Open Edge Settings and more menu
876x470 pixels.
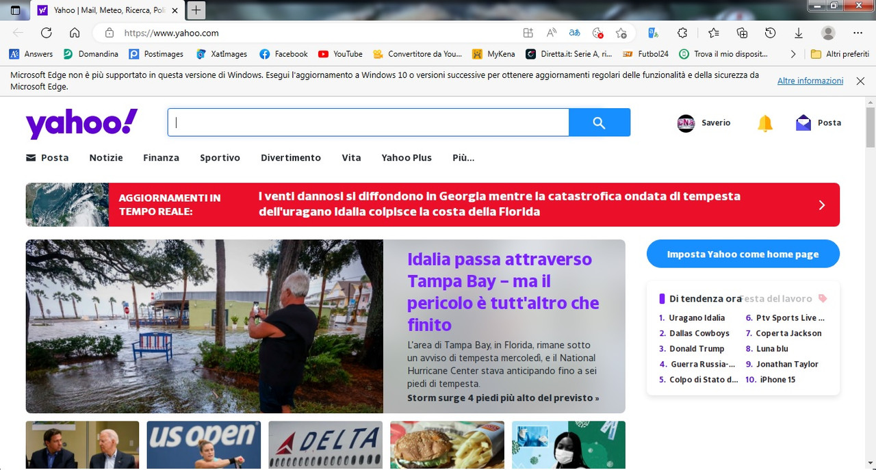[x=858, y=33]
